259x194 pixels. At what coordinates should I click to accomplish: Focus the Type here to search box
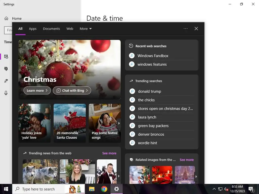click(x=49, y=189)
